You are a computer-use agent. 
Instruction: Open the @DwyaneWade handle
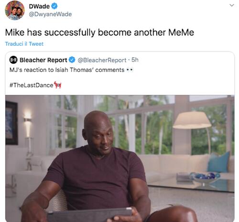[50, 14]
